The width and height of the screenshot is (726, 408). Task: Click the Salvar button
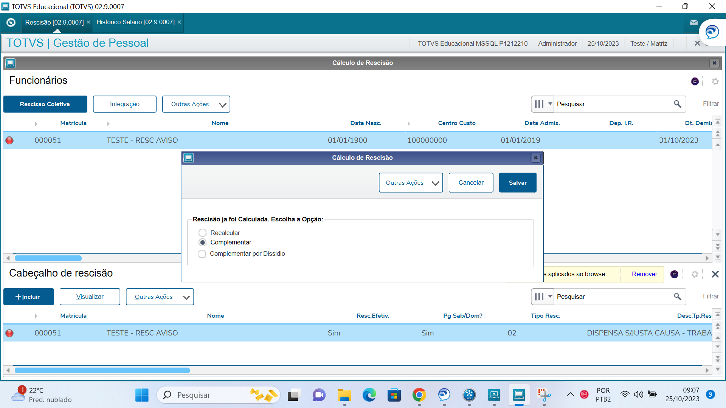[518, 183]
